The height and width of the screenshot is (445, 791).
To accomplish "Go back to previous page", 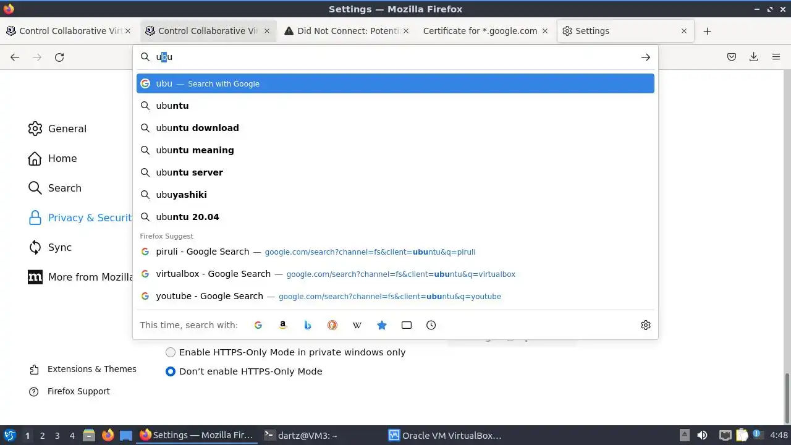I will (x=15, y=57).
